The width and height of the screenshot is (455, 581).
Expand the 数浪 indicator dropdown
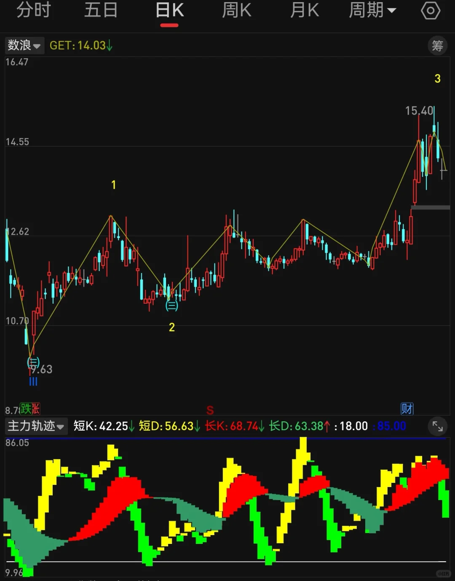click(24, 45)
